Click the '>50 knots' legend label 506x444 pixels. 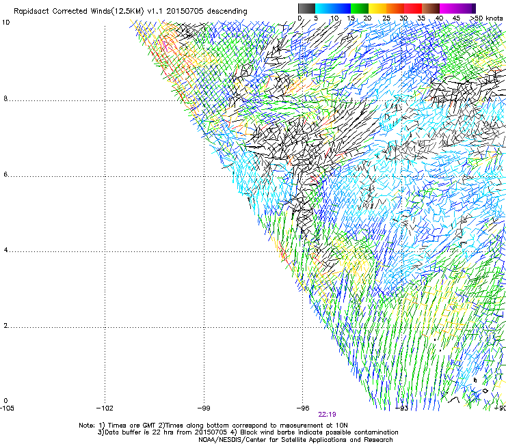pos(486,18)
